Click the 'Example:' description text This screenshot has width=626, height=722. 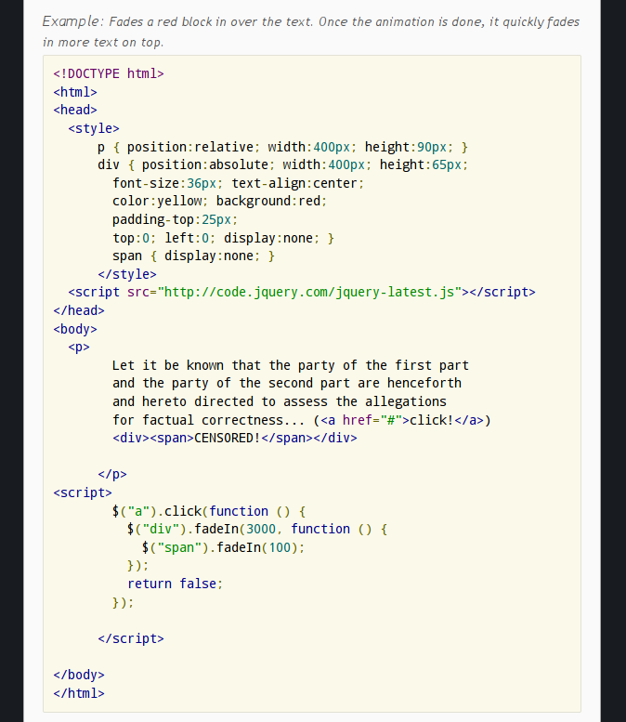pyautogui.click(x=311, y=32)
